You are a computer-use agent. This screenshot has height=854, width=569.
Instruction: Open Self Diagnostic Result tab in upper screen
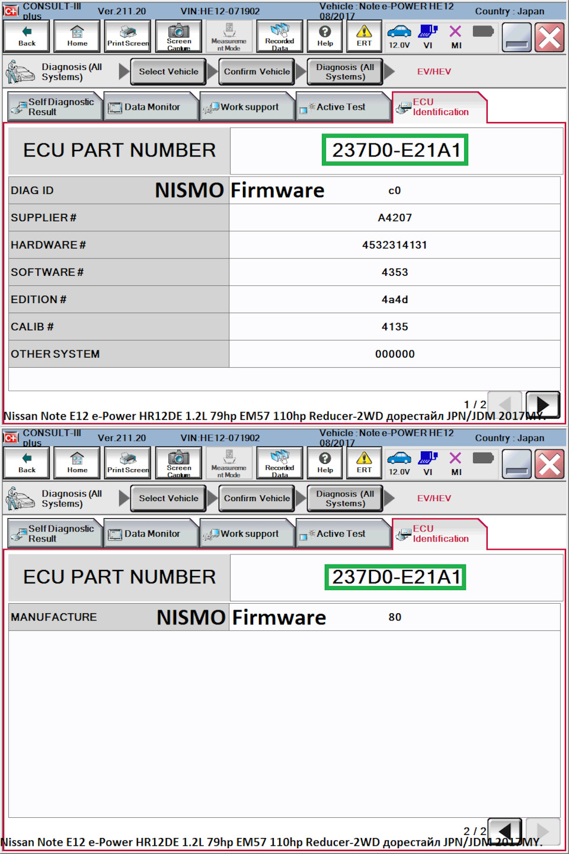(x=55, y=107)
